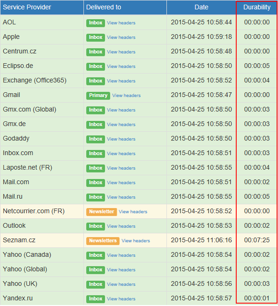View headers for Mail.com

(121, 183)
